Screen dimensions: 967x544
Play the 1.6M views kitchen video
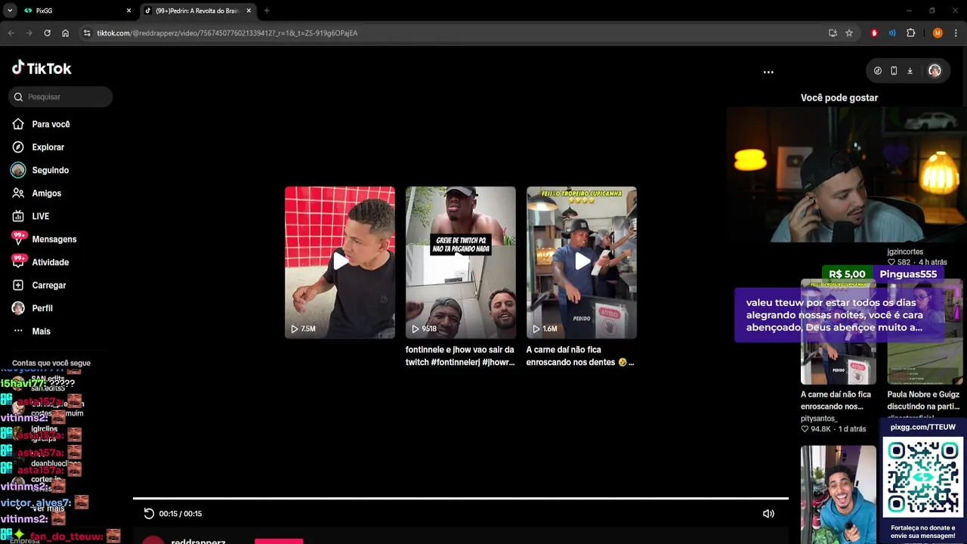(582, 262)
